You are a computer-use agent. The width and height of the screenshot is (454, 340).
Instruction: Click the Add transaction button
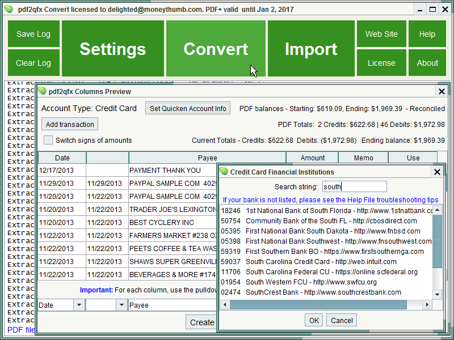point(70,124)
